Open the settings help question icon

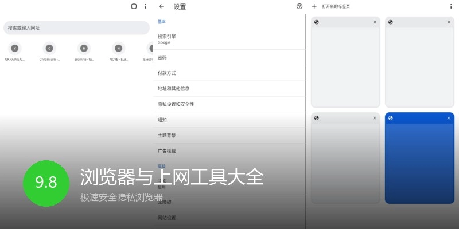[299, 6]
